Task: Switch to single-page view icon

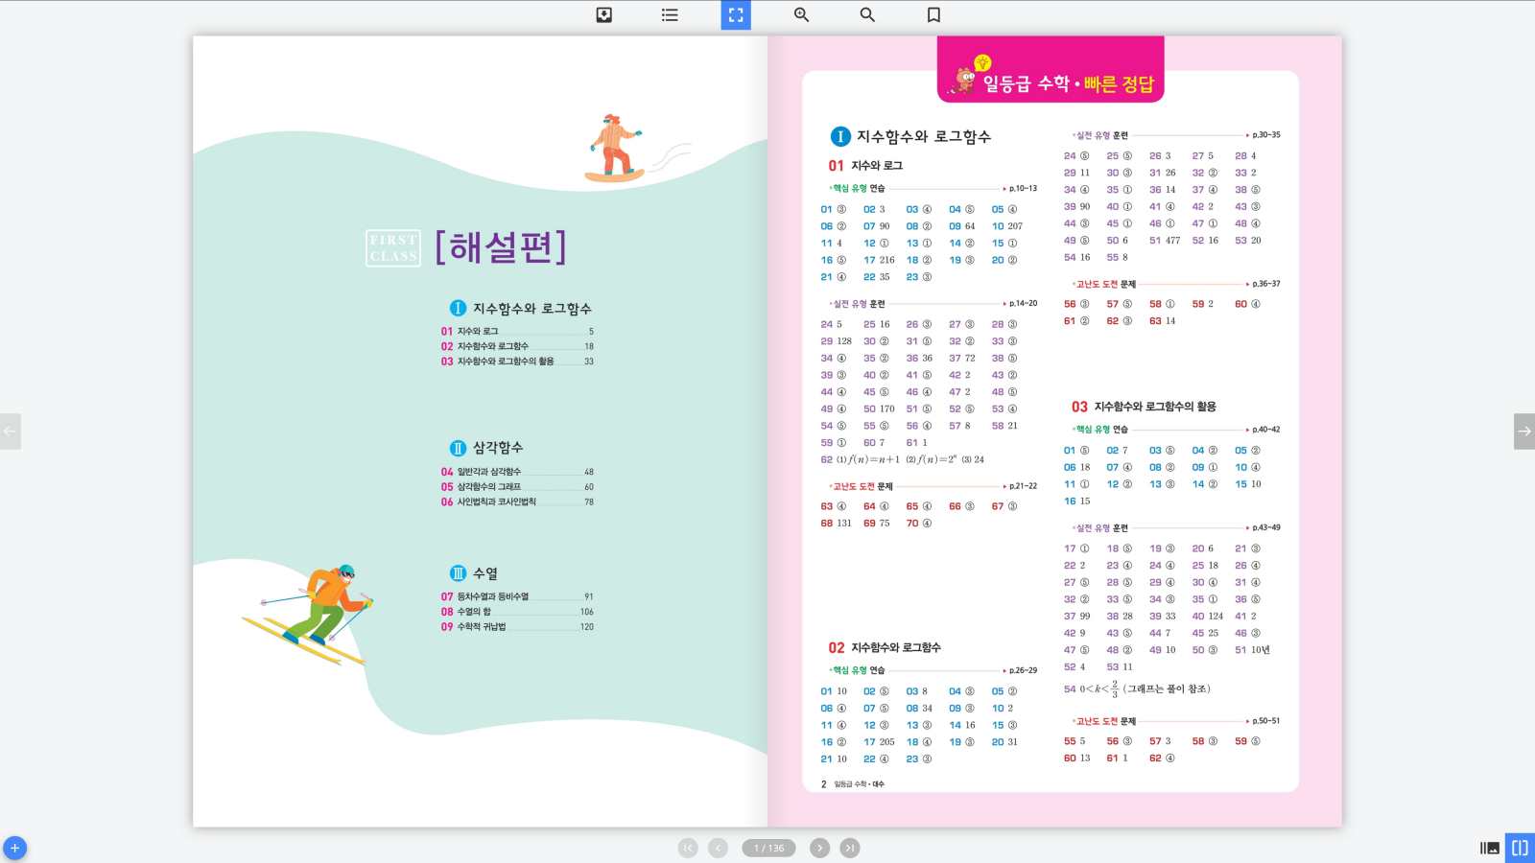Action: pos(1520,846)
